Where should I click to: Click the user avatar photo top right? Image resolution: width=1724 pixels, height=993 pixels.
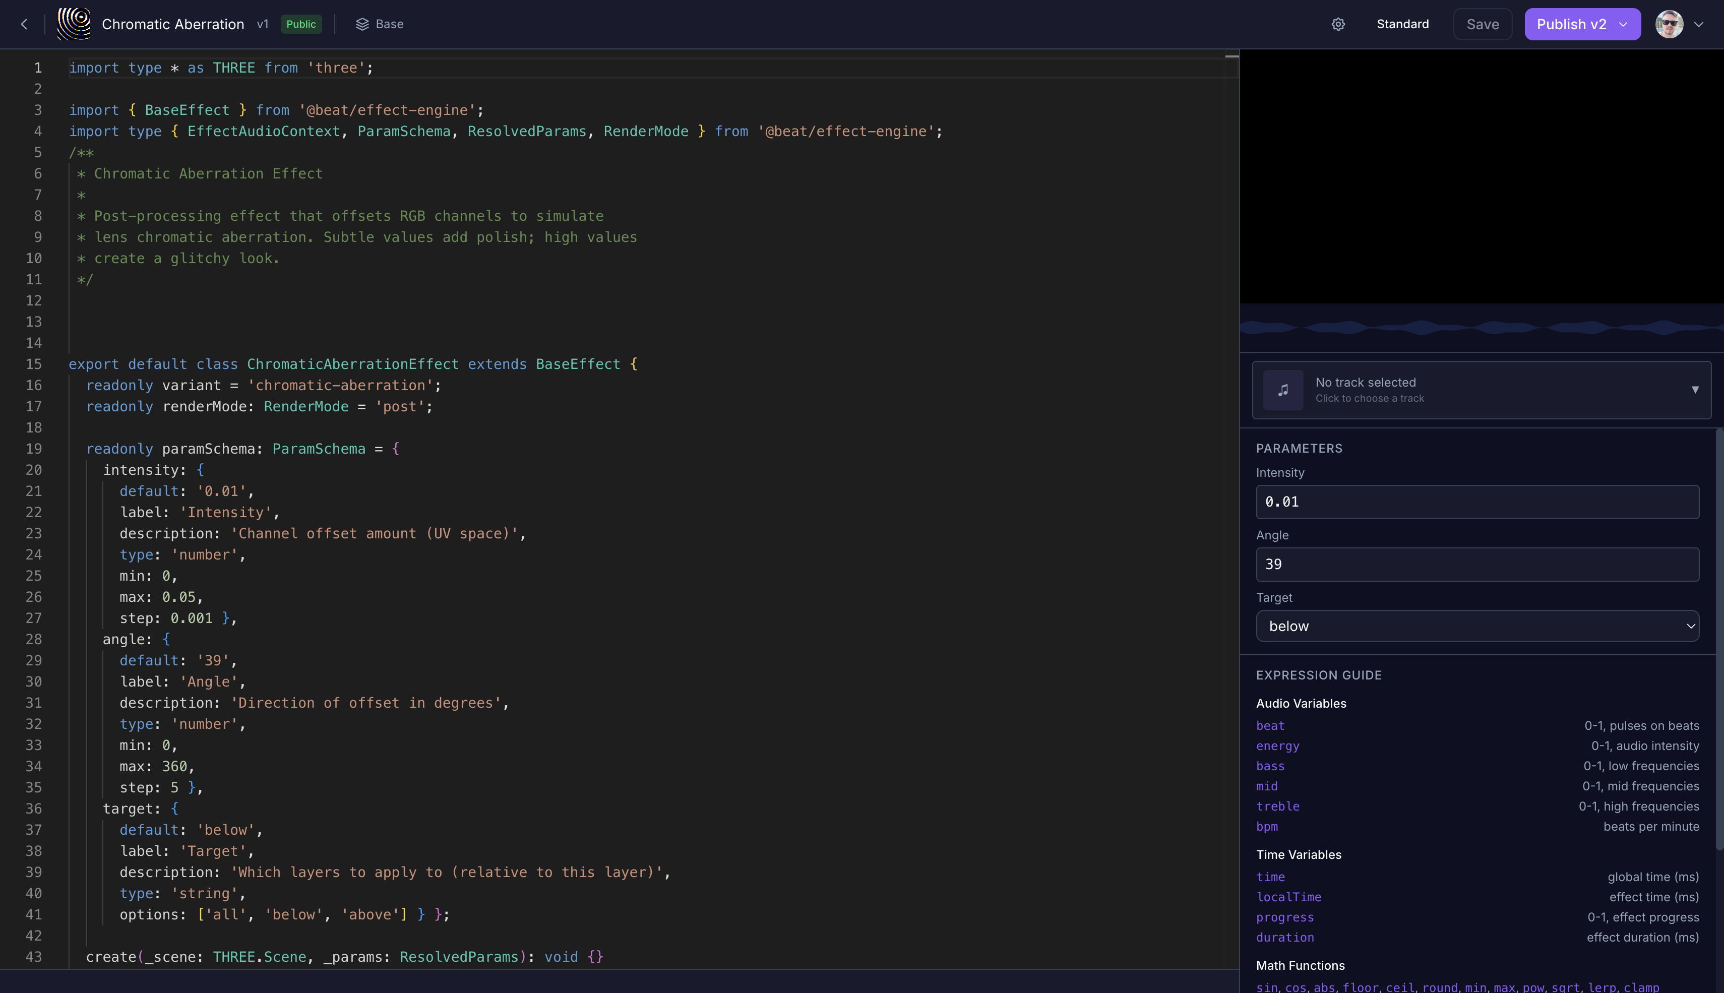[1669, 24]
